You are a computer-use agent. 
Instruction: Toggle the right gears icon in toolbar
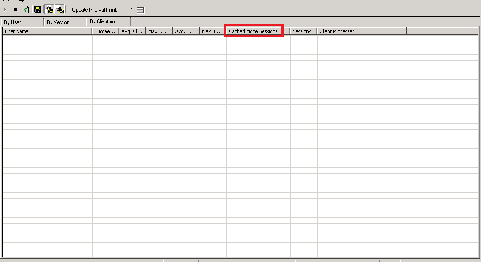[x=60, y=9]
